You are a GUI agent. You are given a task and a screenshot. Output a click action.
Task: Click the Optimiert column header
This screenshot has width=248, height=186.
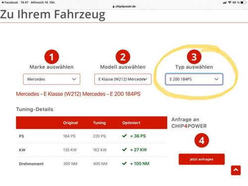(x=131, y=123)
